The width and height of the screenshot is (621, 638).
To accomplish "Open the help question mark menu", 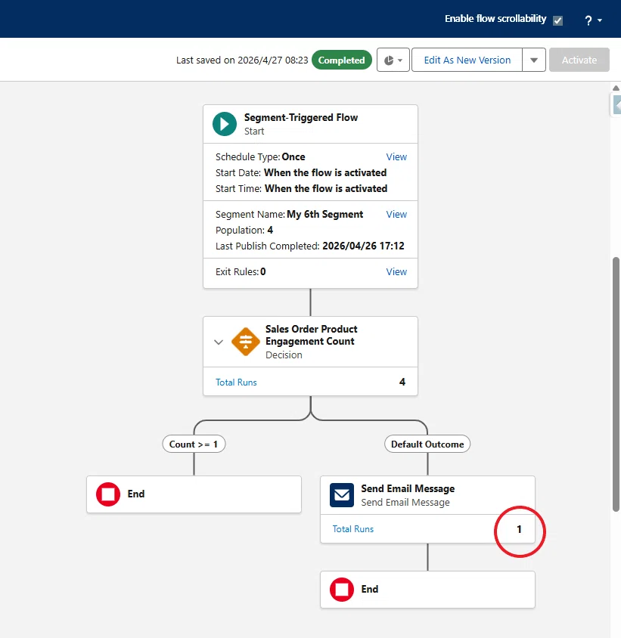I will click(593, 20).
